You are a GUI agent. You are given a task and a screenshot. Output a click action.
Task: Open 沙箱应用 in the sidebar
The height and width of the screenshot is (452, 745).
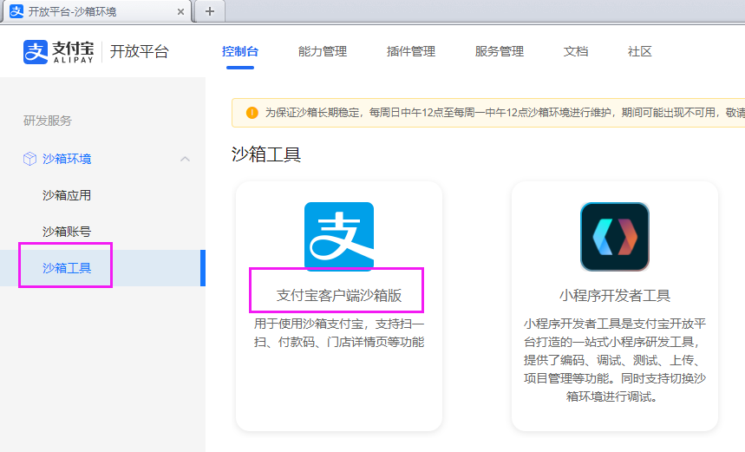[67, 195]
